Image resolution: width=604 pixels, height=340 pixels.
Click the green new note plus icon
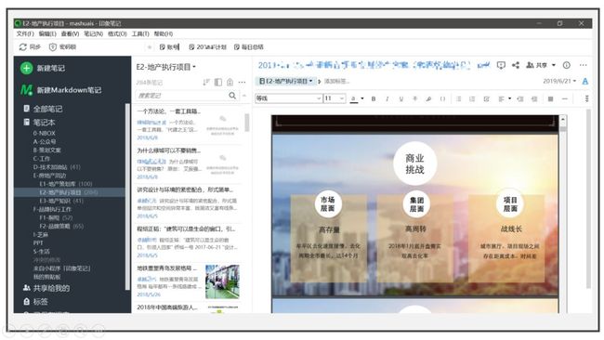[x=26, y=68]
